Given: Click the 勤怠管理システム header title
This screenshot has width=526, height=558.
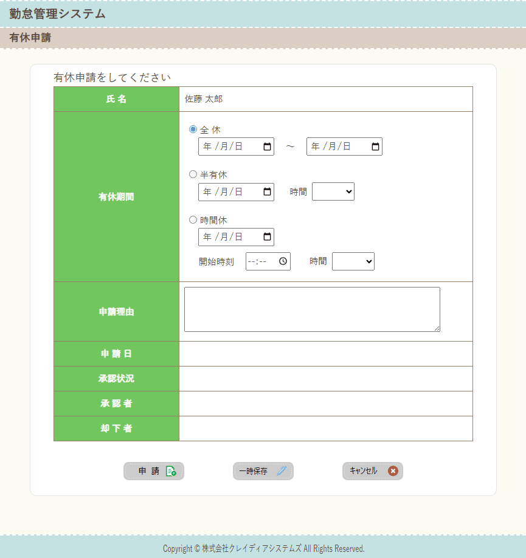Looking at the screenshot, I should click(x=57, y=14).
